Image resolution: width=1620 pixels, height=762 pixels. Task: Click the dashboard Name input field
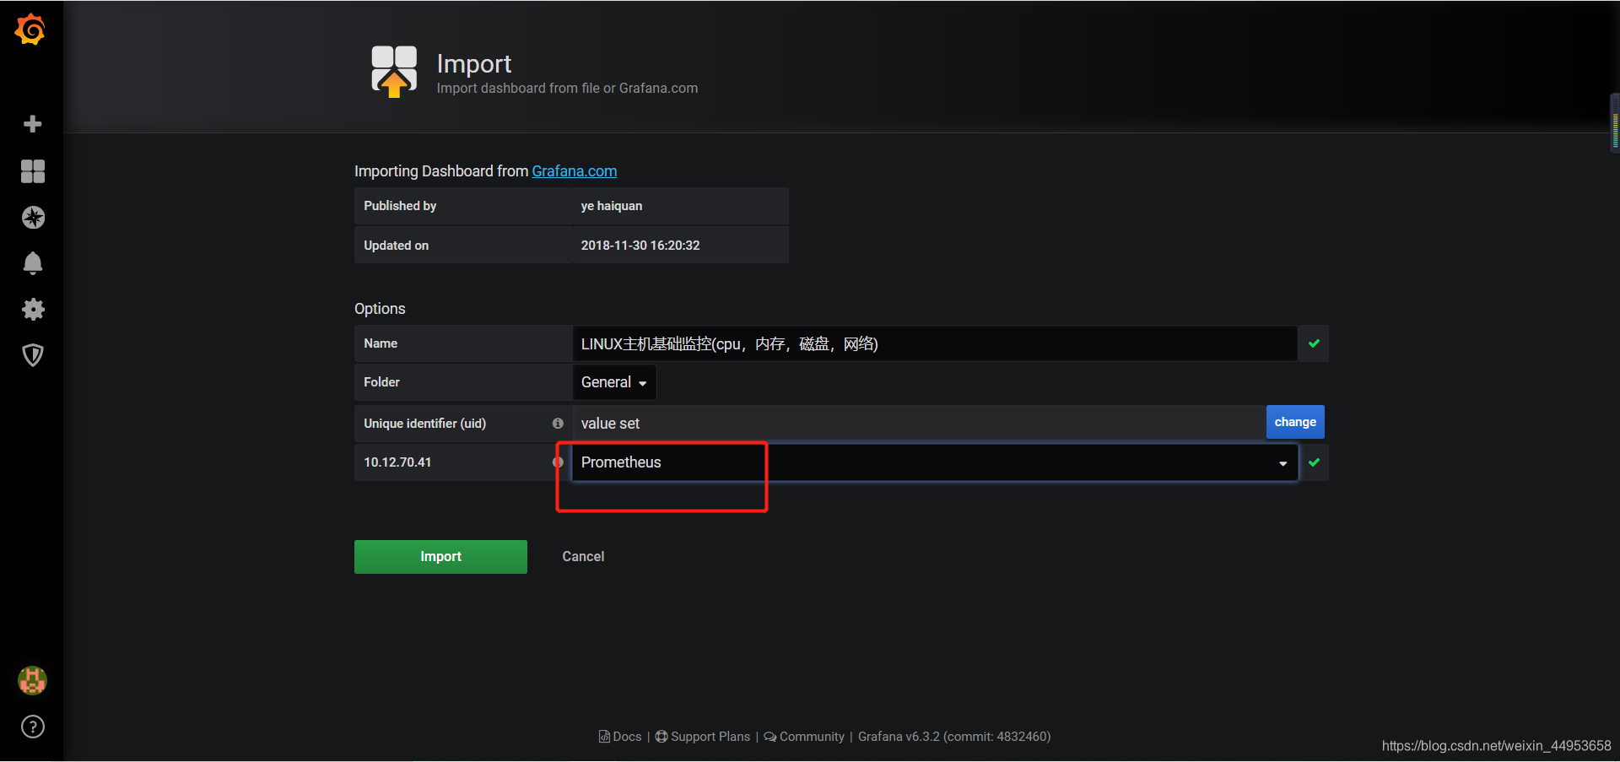(935, 343)
